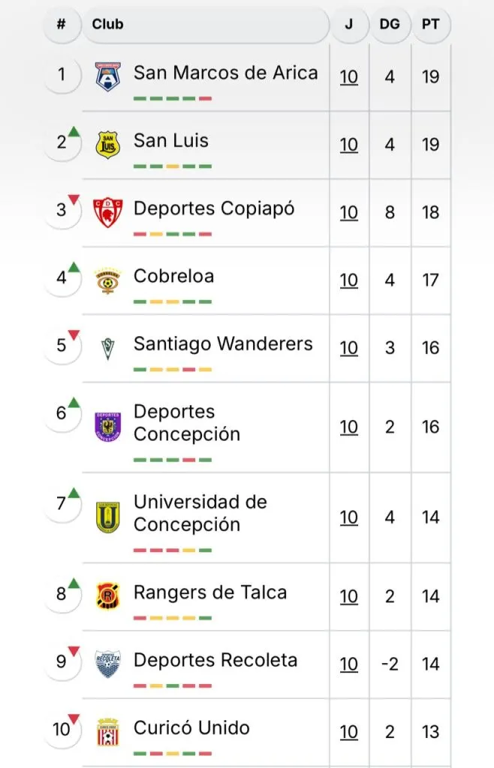Open Deportes Copiapó's matches played link
Image resolution: width=494 pixels, height=768 pixels.
[348, 212]
